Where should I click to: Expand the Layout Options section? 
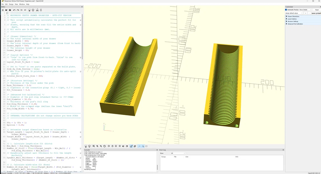pos(292,19)
